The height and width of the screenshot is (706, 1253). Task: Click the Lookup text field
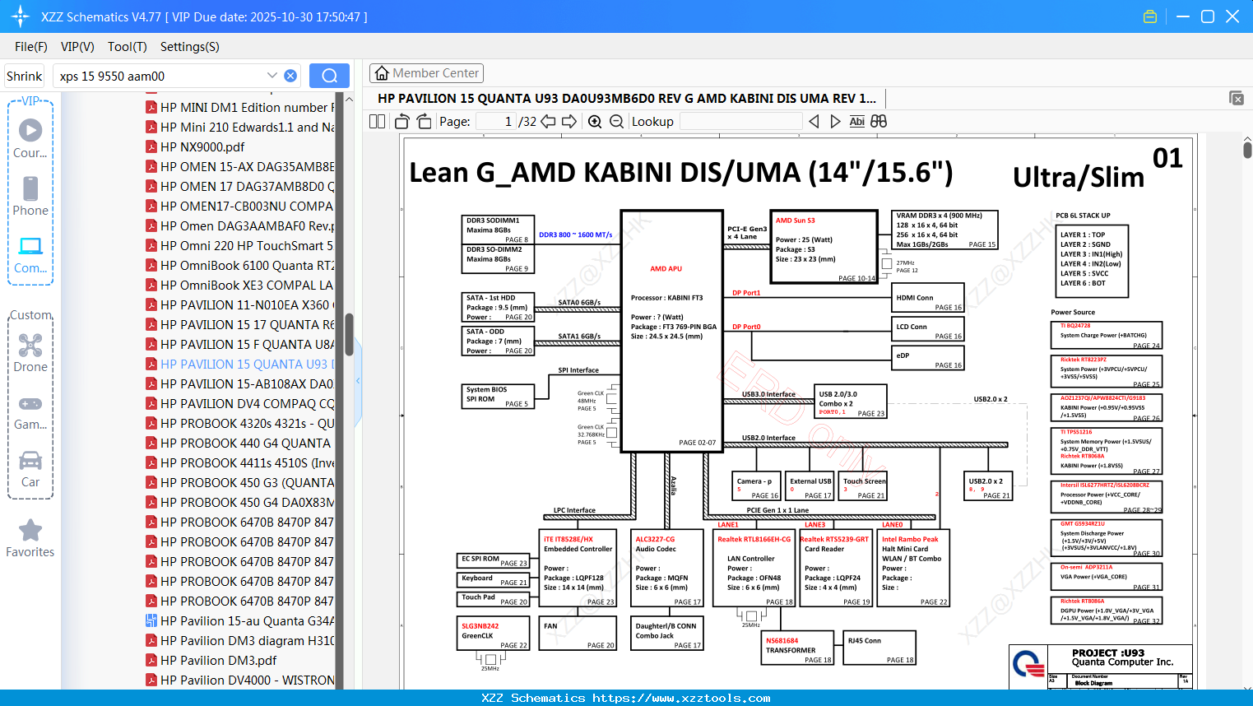(x=741, y=121)
